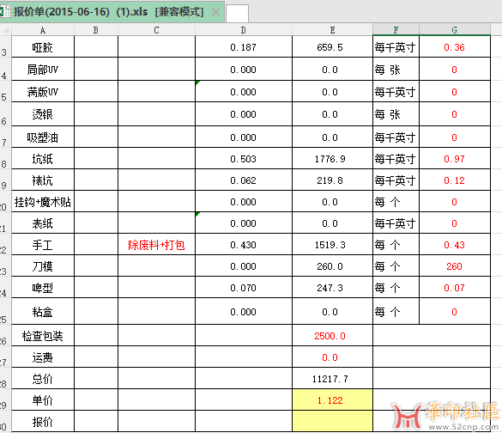Select column F header

point(396,30)
